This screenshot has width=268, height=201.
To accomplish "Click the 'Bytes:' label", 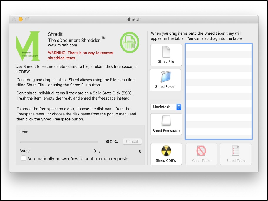I will (x=25, y=151).
